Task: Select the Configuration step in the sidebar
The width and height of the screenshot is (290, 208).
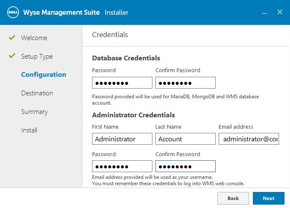Action: [43, 75]
